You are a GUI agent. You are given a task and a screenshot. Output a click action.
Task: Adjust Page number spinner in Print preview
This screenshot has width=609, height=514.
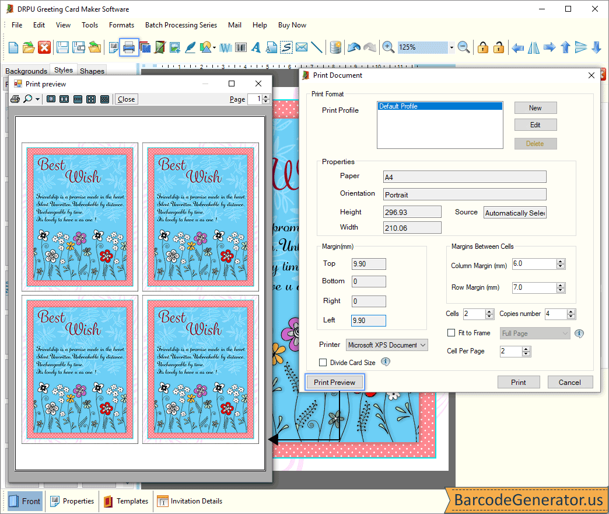point(266,99)
